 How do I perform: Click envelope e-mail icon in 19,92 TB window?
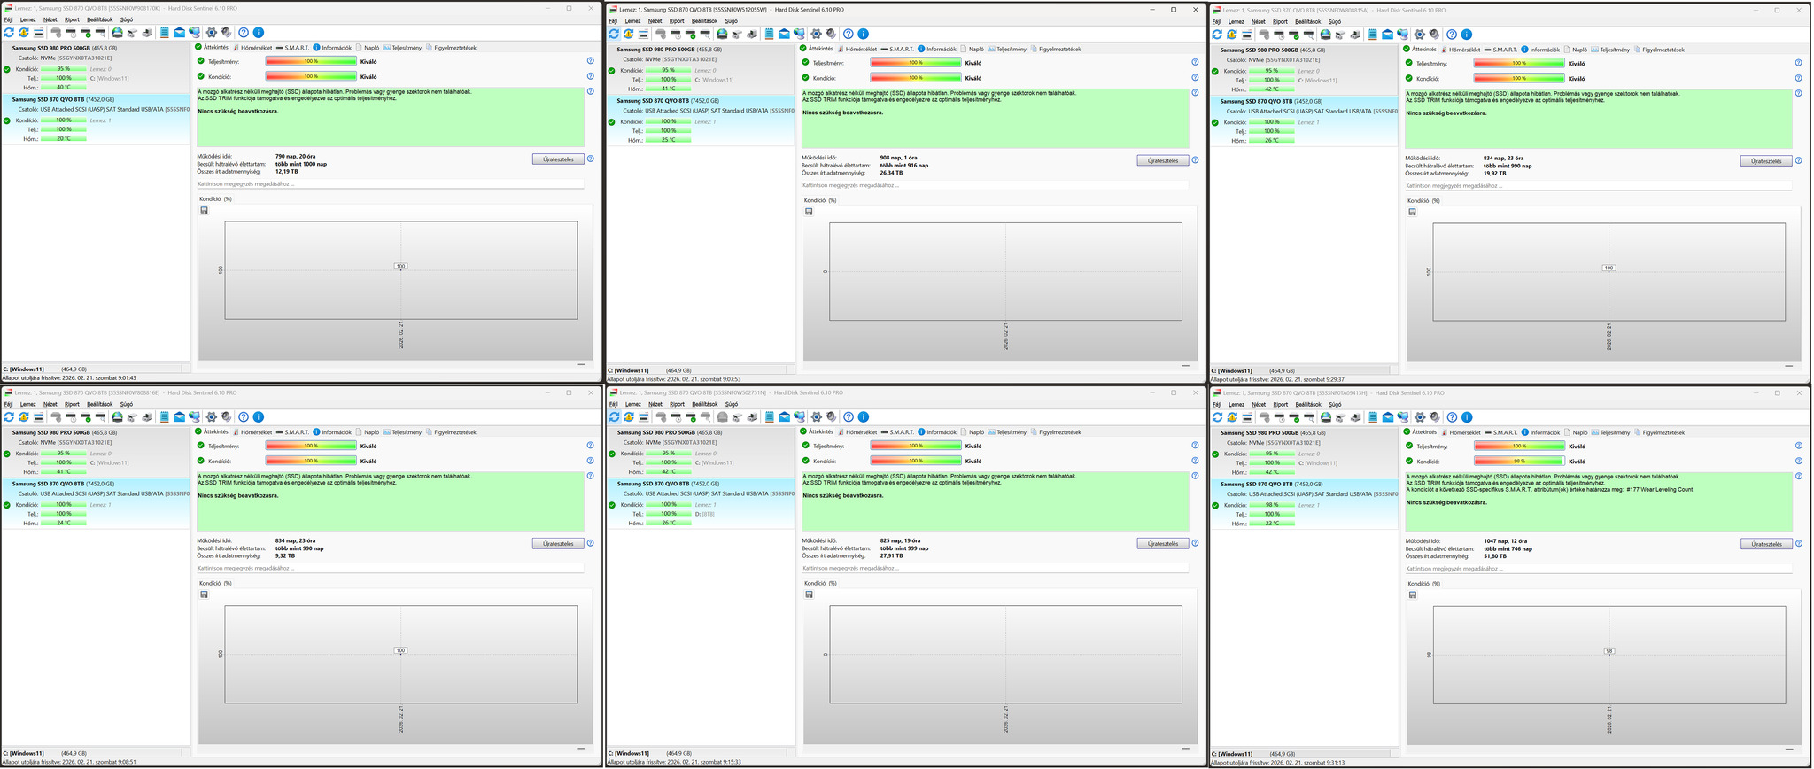[x=1387, y=35]
